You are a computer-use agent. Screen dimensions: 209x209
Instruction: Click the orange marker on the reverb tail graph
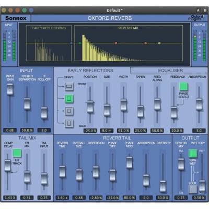click(x=146, y=43)
